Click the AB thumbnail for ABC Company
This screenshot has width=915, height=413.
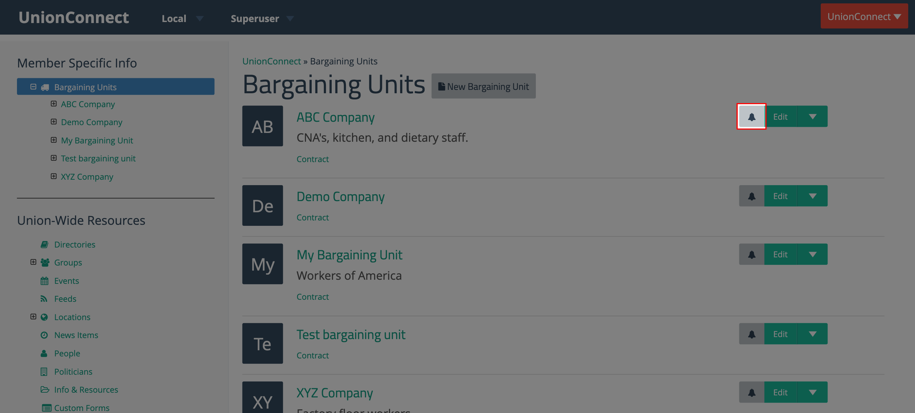pos(262,126)
